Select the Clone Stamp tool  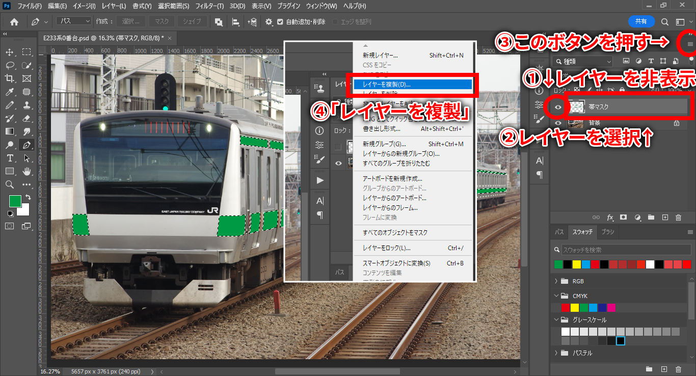26,105
